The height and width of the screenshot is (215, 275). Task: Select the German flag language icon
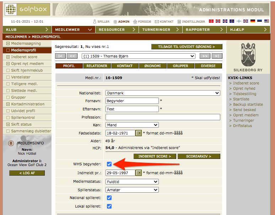253,21
